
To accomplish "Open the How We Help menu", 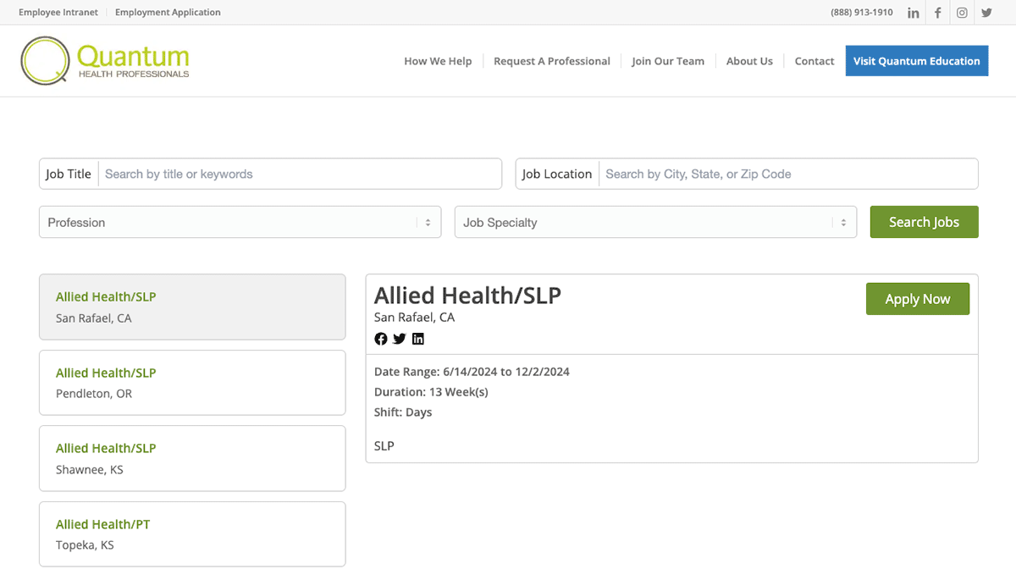I will 438,61.
